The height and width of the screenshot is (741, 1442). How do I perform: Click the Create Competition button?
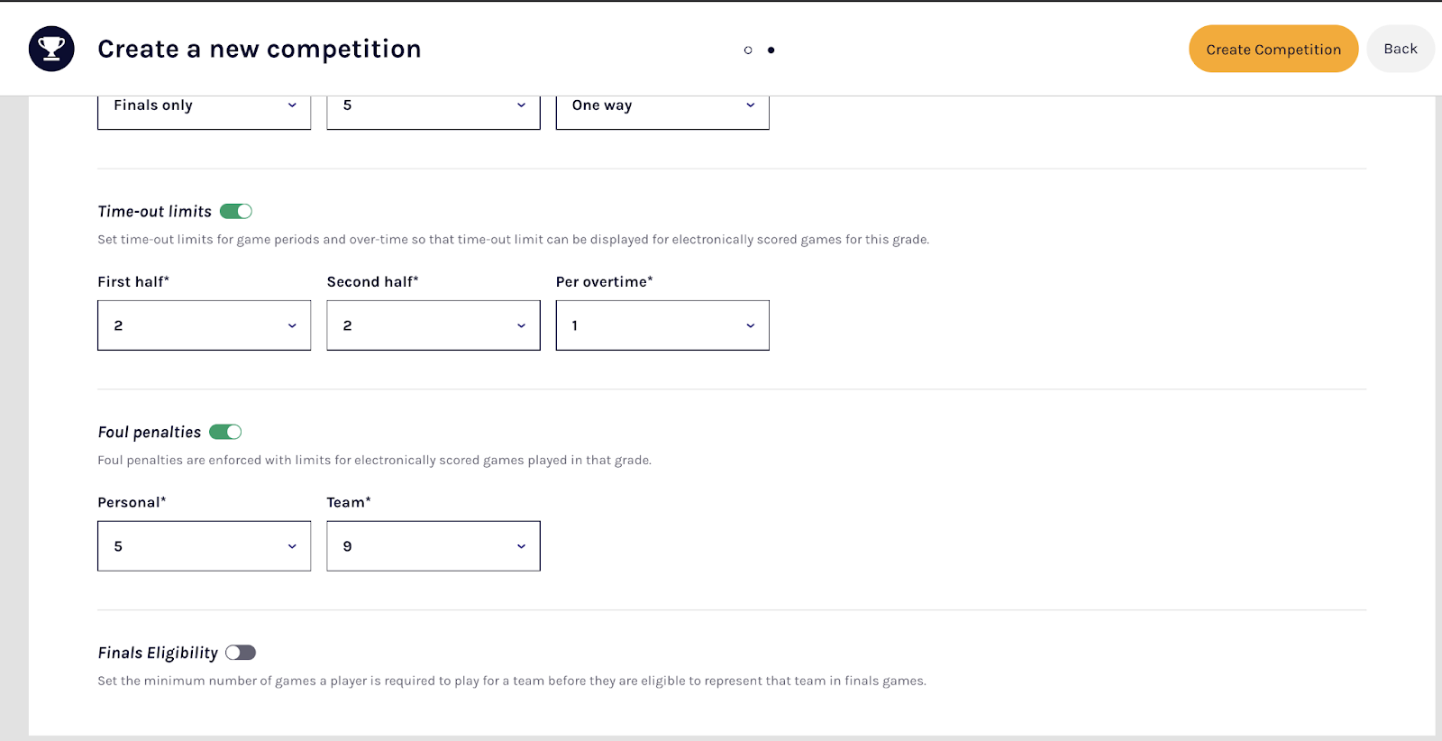pyautogui.click(x=1273, y=50)
